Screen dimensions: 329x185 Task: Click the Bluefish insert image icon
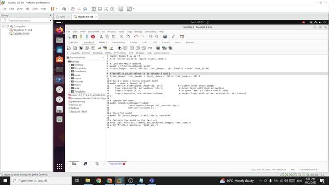point(158,48)
